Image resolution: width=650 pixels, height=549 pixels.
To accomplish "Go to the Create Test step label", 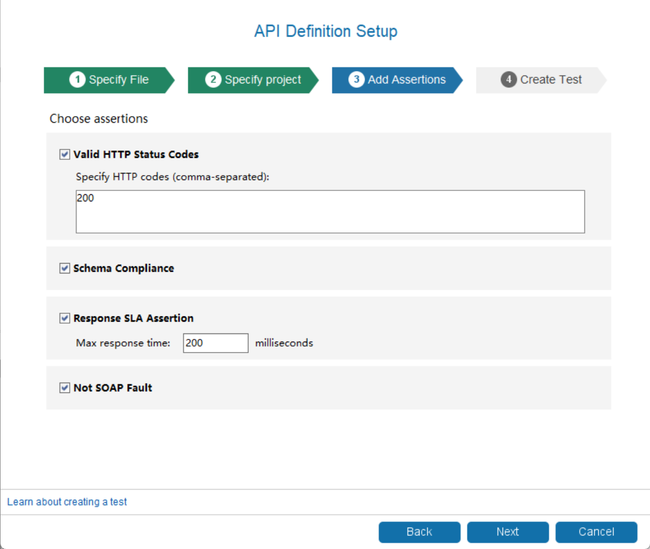I will pos(551,80).
